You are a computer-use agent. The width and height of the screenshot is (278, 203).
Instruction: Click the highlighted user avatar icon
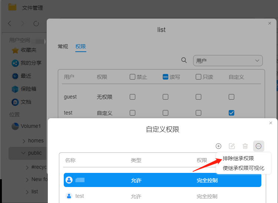tap(69, 180)
